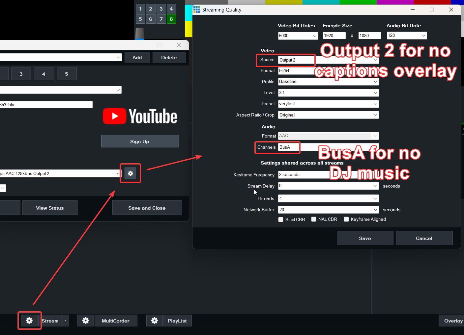
Task: Select input number 6 button
Action: pyautogui.click(x=151, y=19)
